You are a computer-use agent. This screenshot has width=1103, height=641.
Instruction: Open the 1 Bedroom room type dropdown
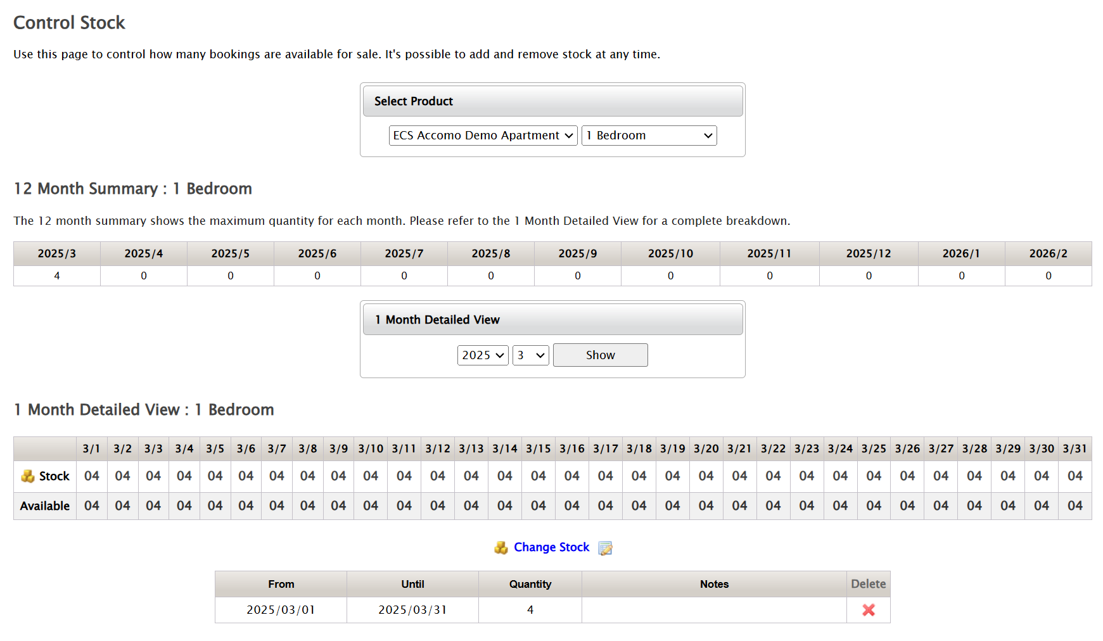pyautogui.click(x=648, y=135)
